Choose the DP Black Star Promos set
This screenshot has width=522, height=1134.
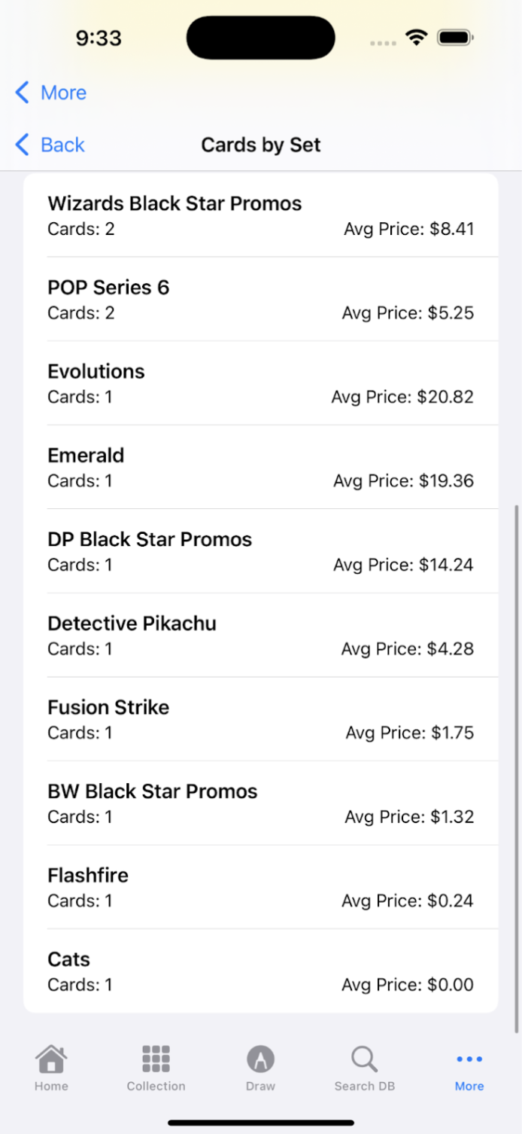click(x=260, y=551)
